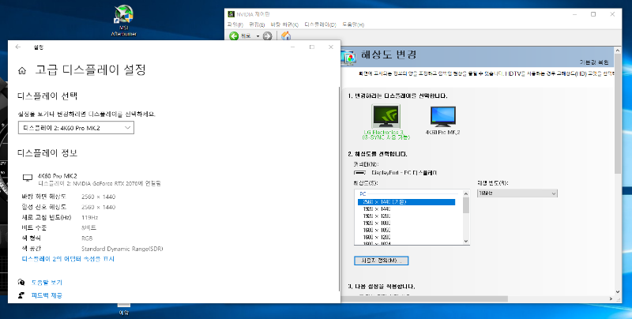Screen dimensions: 632x319
Task: Open the 피드백 제공 link
Action: [x=47, y=295]
